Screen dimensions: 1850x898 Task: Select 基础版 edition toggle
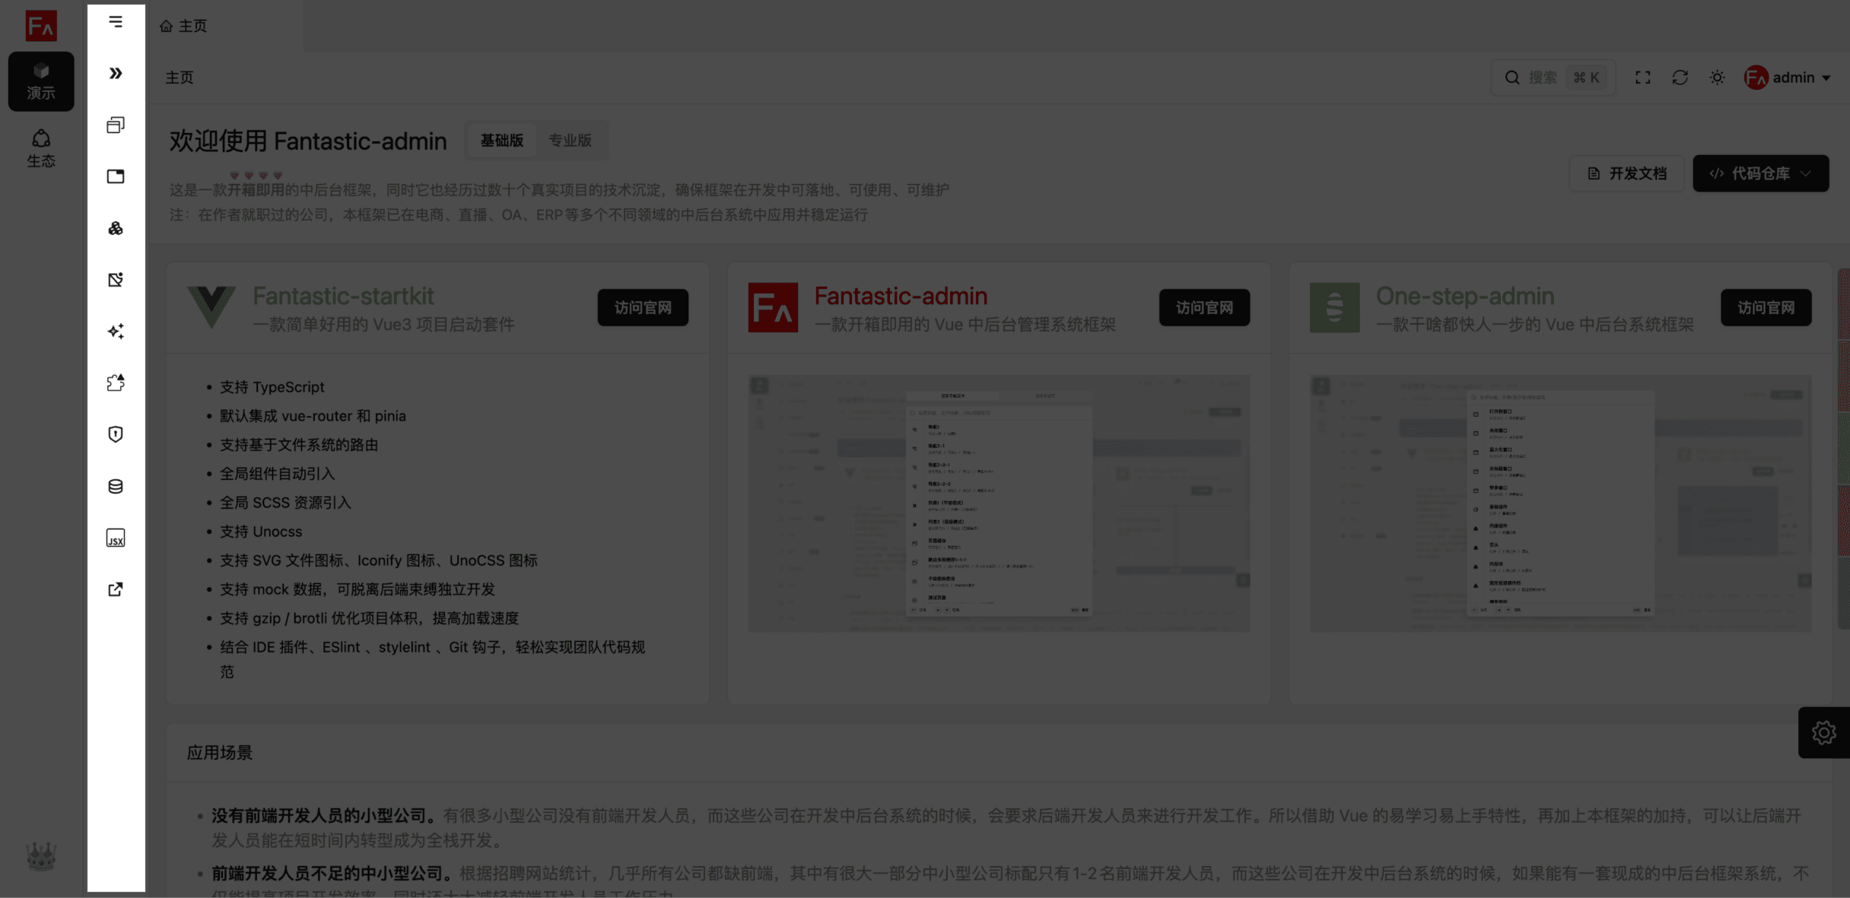[501, 141]
